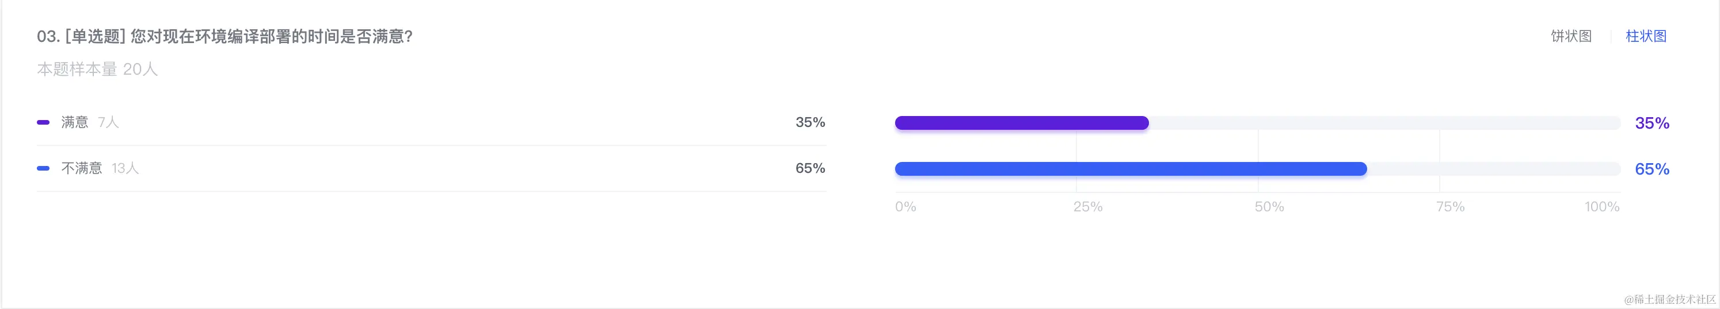This screenshot has width=1720, height=309.
Task: Click the question 03 title text
Action: pyautogui.click(x=225, y=37)
